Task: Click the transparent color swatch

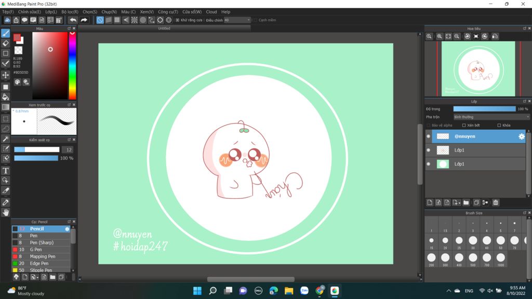Action: pos(18,50)
